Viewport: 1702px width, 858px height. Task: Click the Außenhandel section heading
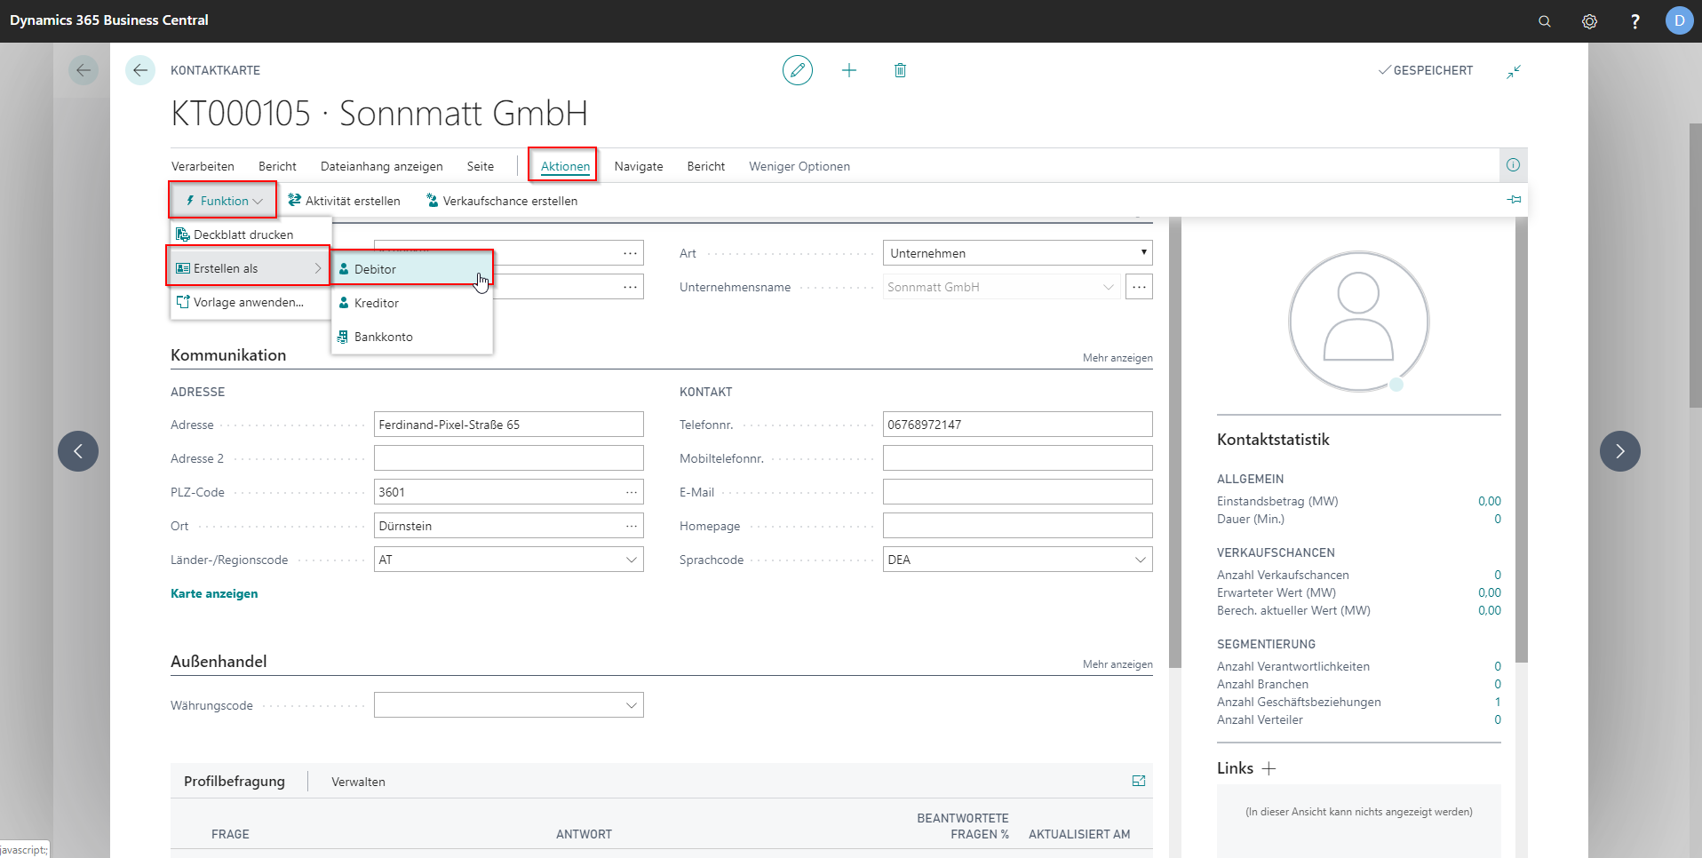point(219,662)
